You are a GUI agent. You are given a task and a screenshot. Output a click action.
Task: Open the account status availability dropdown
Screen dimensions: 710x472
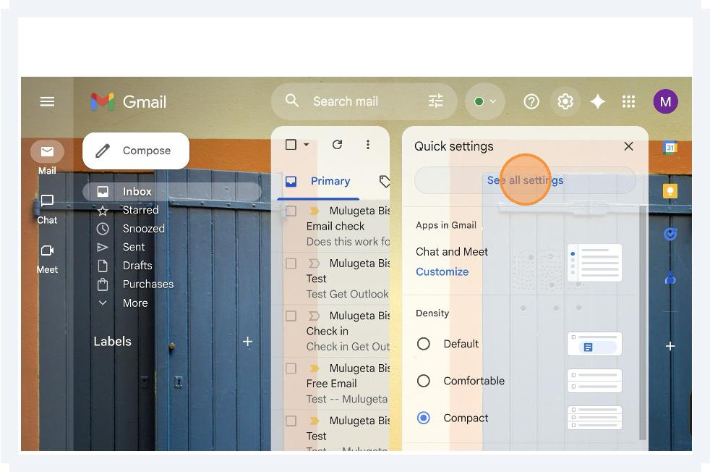pos(484,101)
